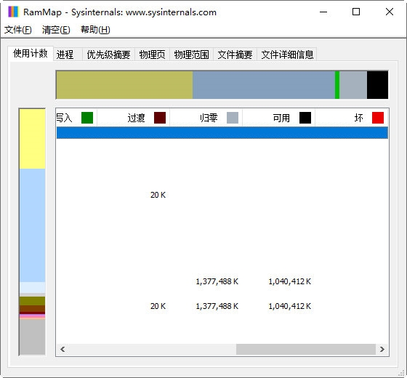Click the bottom row 1,377,488 K value
This screenshot has height=378, width=407.
tap(217, 306)
